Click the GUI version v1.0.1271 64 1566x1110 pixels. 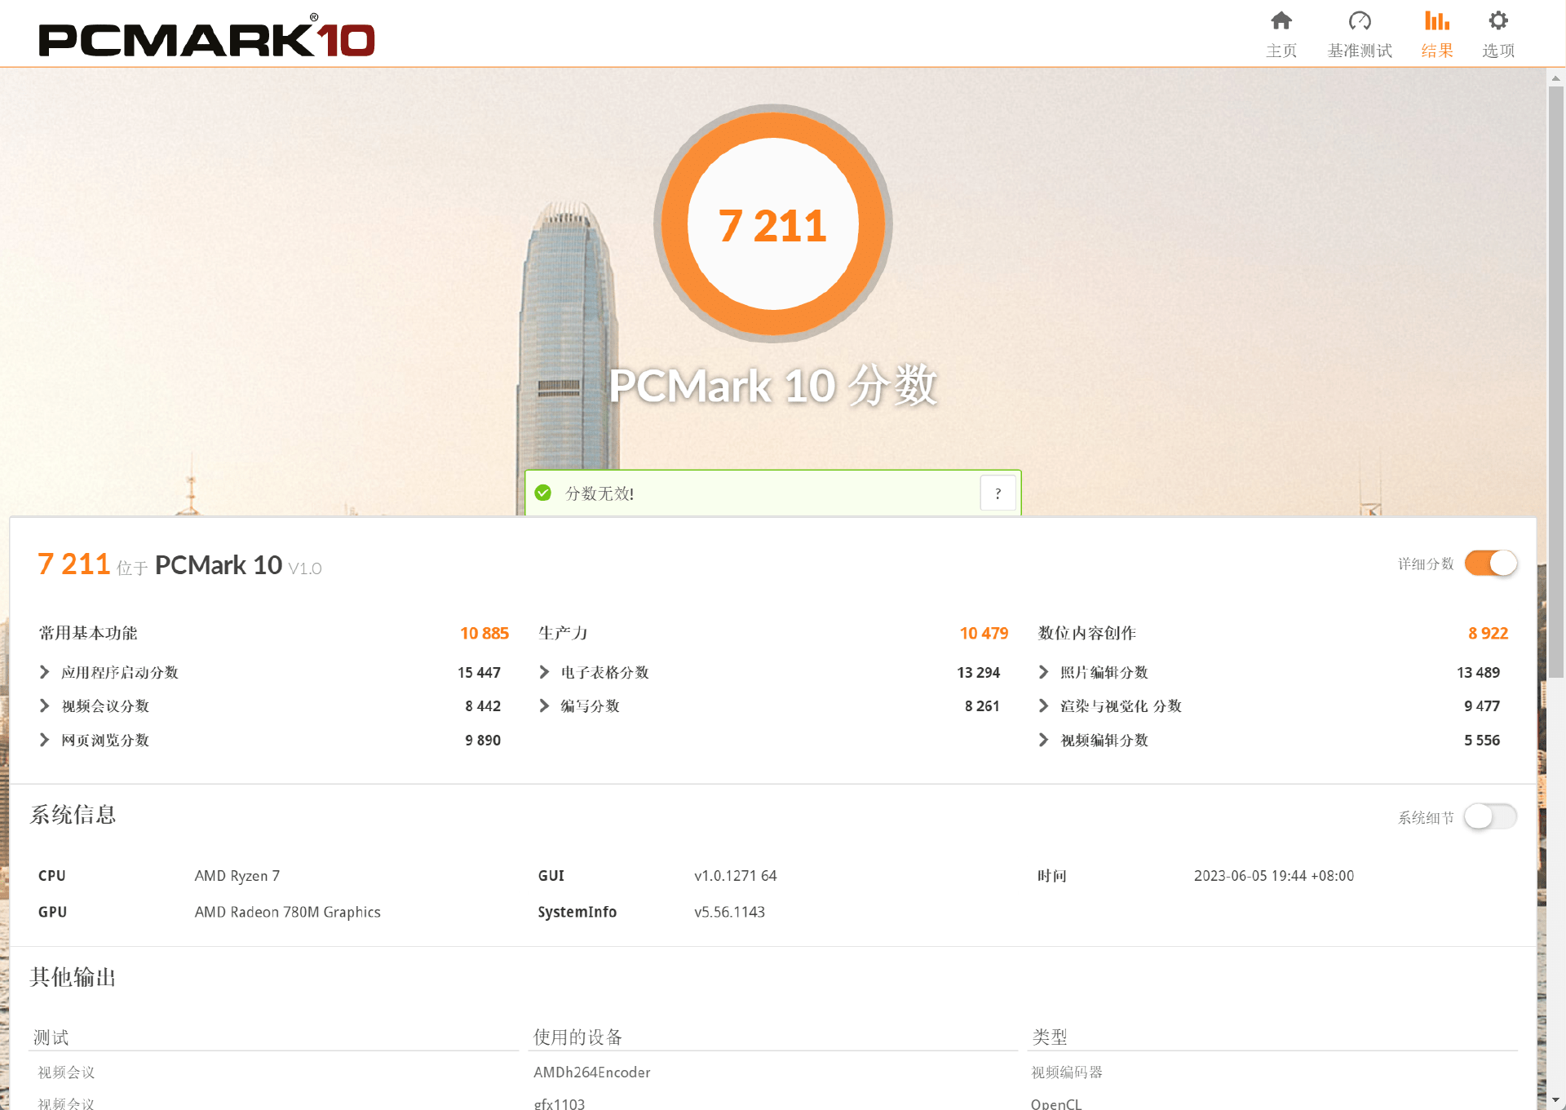point(735,875)
